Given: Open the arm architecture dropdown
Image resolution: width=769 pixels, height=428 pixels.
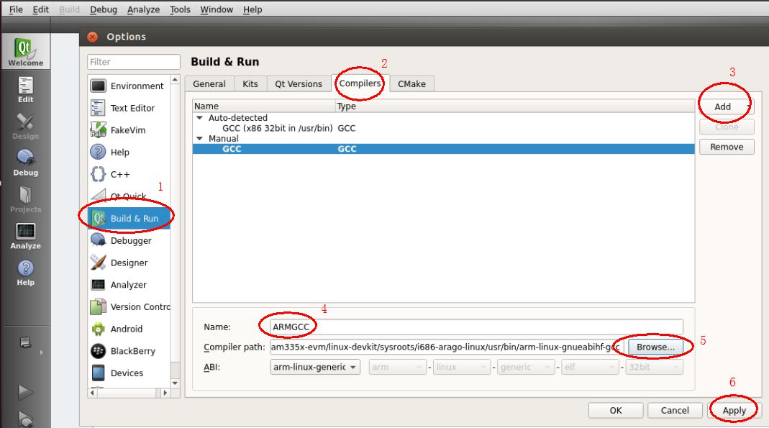Looking at the screenshot, I should [397, 367].
